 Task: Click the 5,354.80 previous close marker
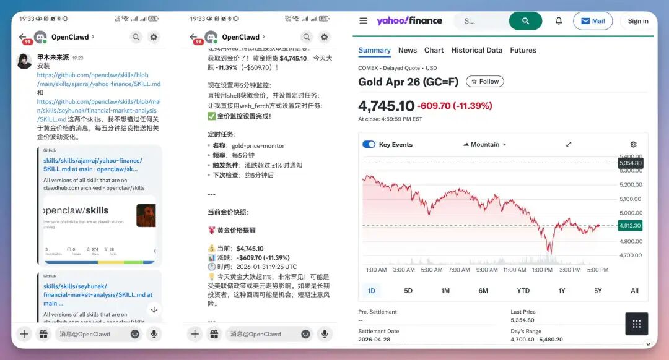[x=630, y=163]
